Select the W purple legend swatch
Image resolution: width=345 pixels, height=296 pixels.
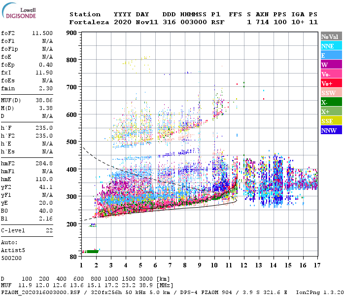(331, 65)
